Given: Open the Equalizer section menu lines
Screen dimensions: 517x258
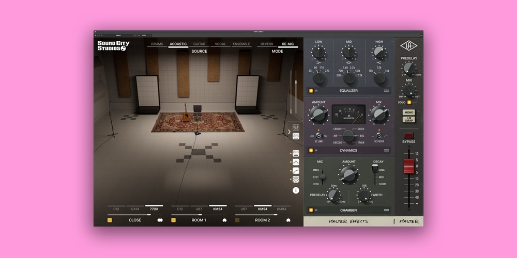Looking at the screenshot, I should pos(386,90).
